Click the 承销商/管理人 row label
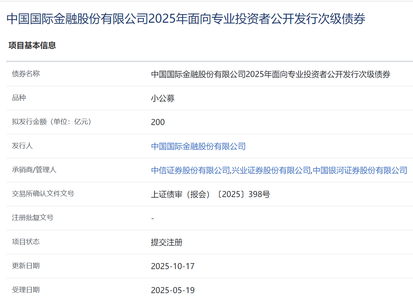The height and width of the screenshot is (300, 413). [34, 170]
